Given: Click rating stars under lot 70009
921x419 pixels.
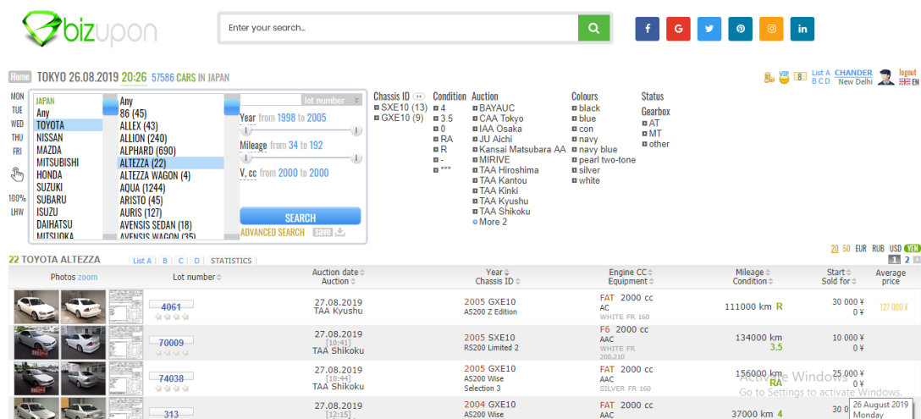Looking at the screenshot, I should (x=172, y=353).
